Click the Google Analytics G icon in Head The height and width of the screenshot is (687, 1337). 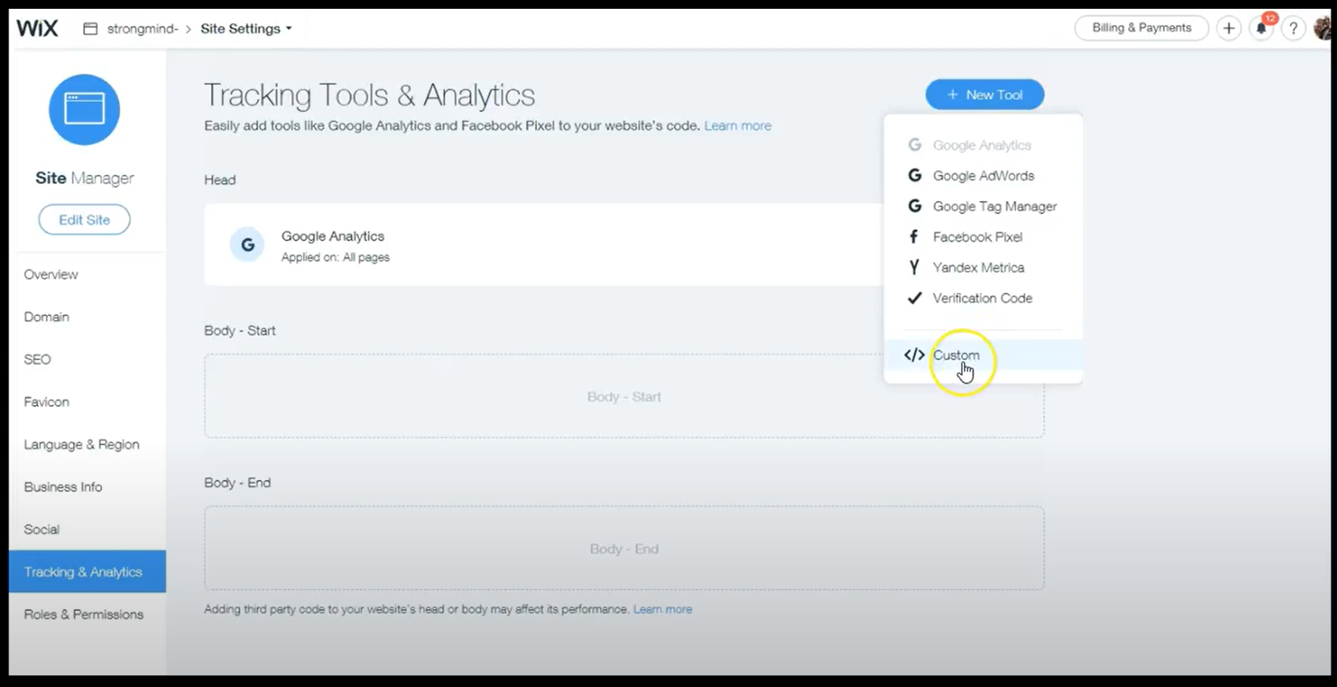(247, 244)
